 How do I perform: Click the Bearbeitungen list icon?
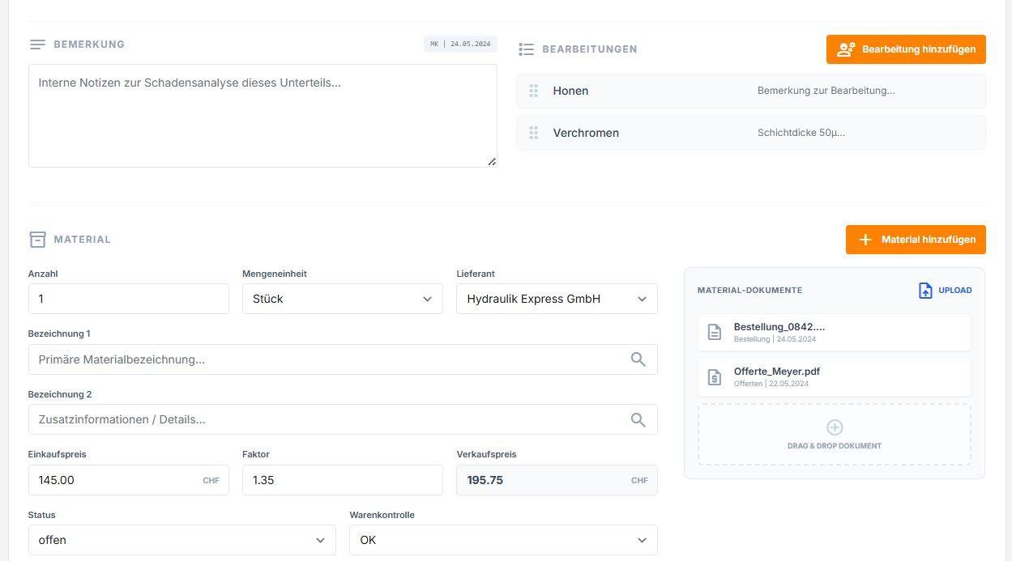[526, 49]
